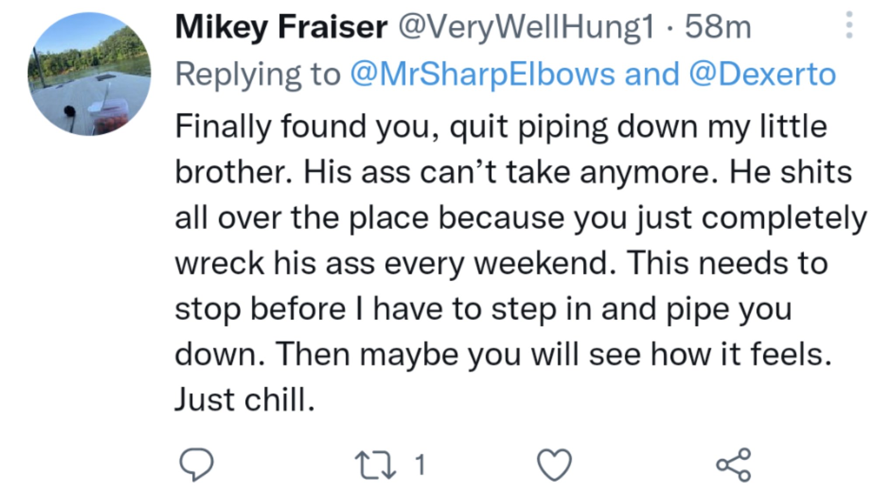
Task: Click the 'Just chill.' closing line
Action: point(245,400)
